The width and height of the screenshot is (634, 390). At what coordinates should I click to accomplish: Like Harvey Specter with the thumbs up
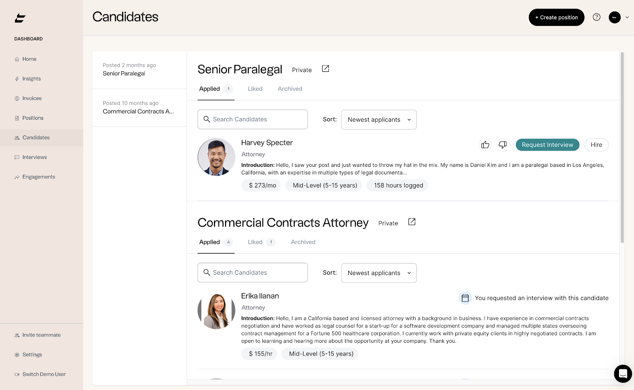[485, 145]
